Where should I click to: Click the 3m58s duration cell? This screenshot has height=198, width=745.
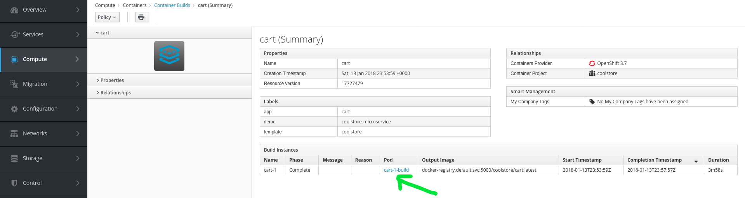tap(721, 170)
